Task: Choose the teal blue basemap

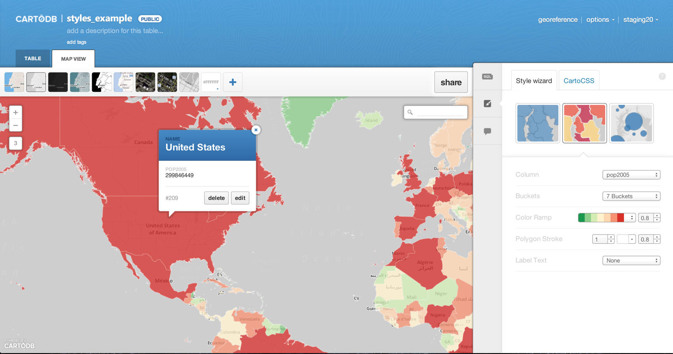Action: pyautogui.click(x=80, y=82)
